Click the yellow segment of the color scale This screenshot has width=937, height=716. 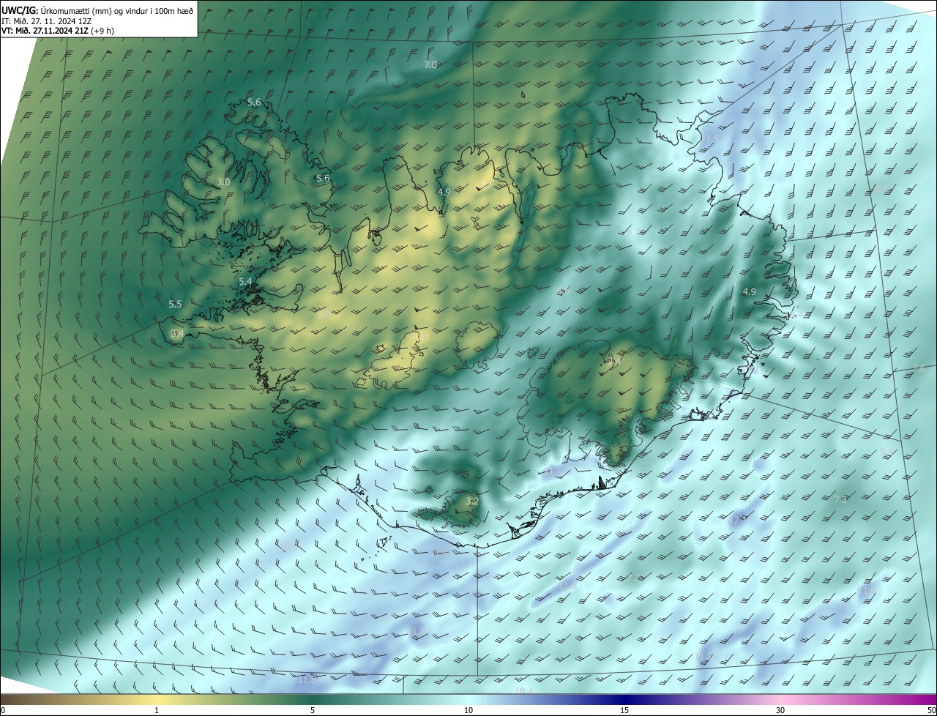157,700
